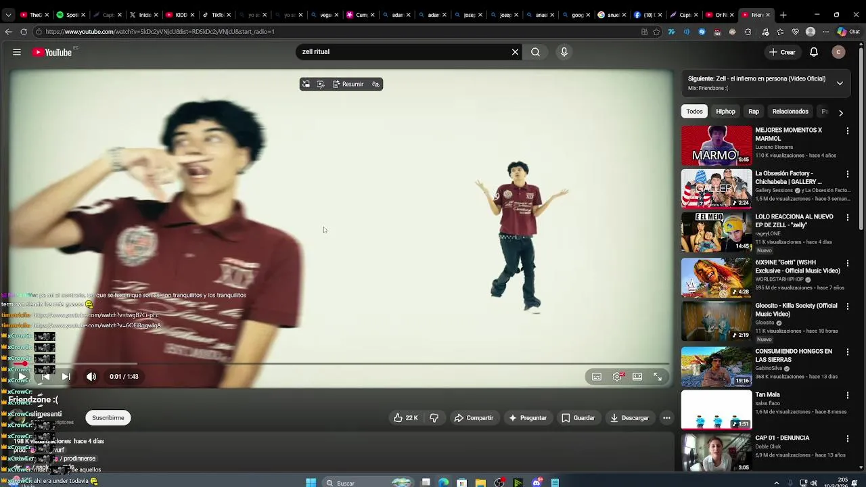
Task: Switch to the Spotify browser tab
Action: tap(70, 15)
